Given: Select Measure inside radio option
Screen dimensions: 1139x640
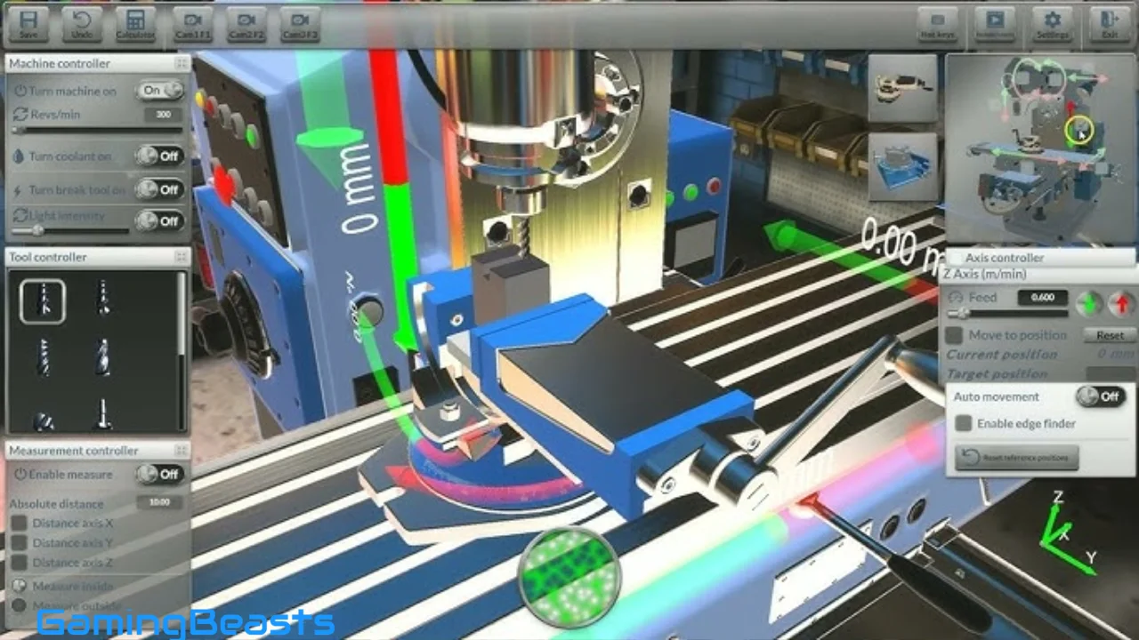Looking at the screenshot, I should pyautogui.click(x=20, y=586).
